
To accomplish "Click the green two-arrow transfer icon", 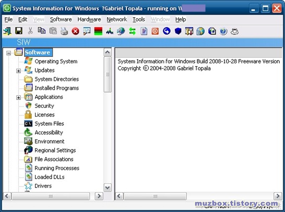I will (133, 31).
